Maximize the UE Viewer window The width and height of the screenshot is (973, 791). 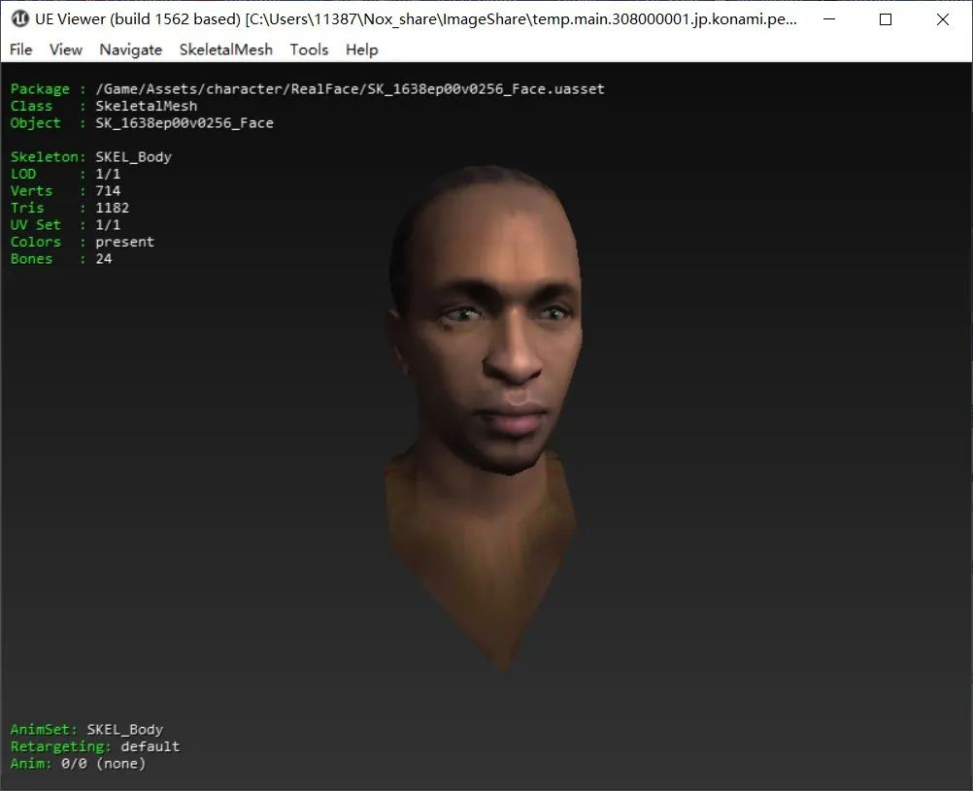point(887,19)
